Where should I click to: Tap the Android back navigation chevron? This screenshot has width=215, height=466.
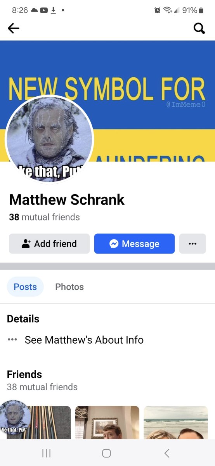[167, 453]
